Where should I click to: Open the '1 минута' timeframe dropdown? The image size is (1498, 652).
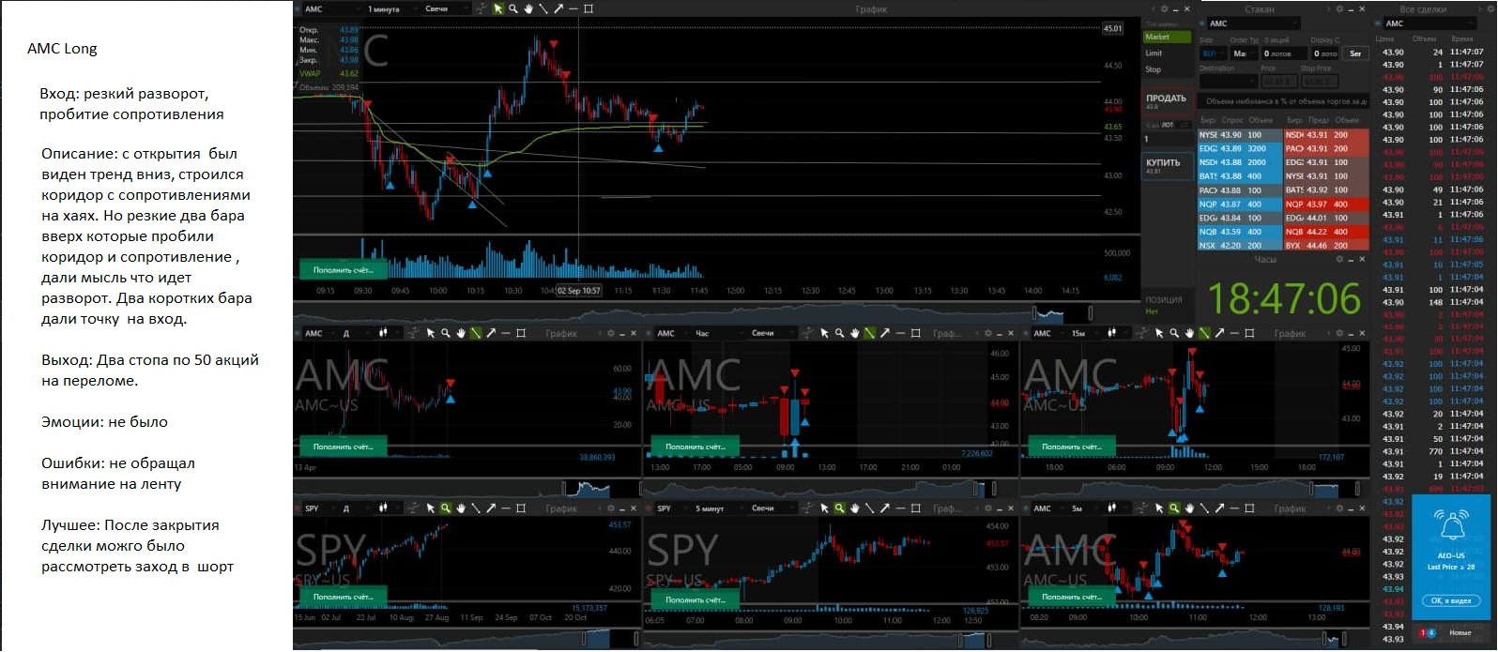click(390, 8)
